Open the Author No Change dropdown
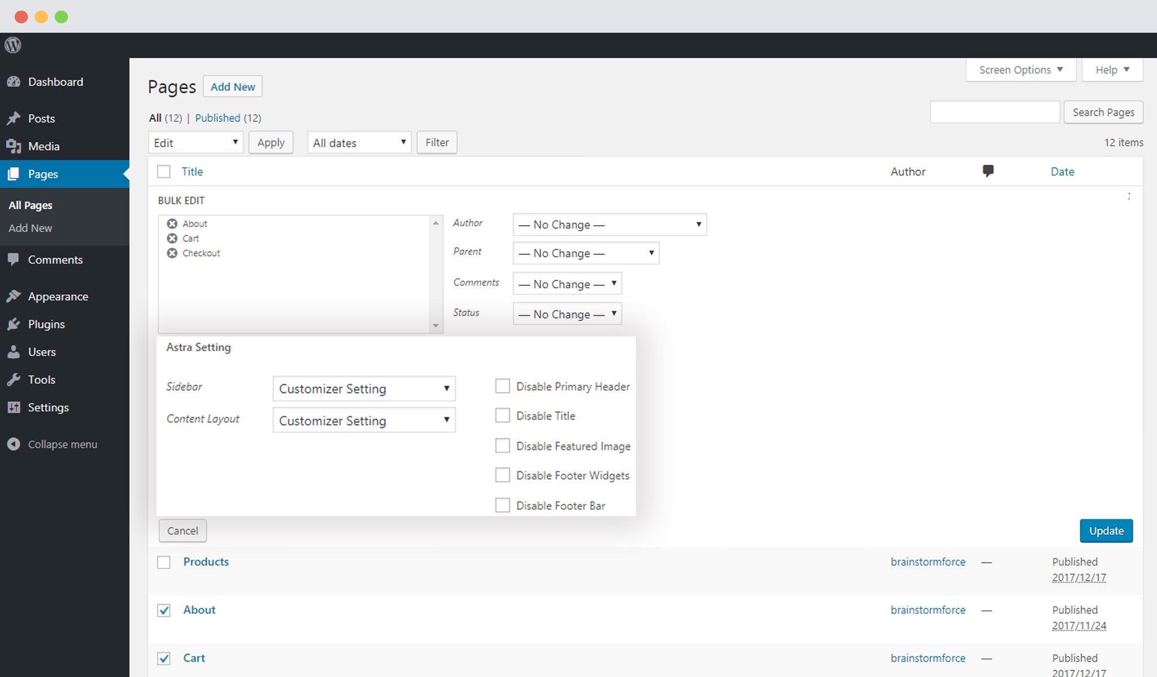 click(607, 225)
